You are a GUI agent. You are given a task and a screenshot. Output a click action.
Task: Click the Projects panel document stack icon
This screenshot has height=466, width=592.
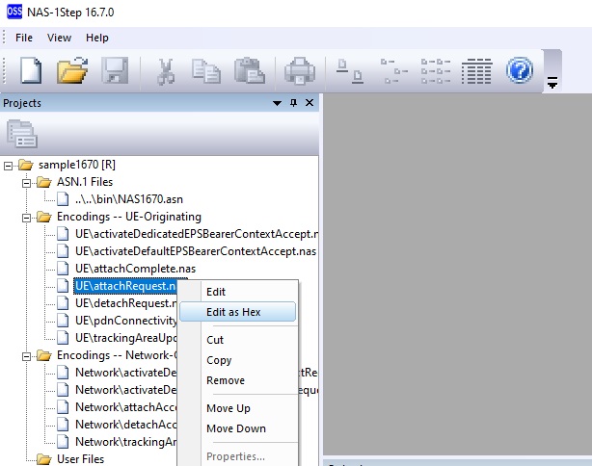tap(22, 134)
